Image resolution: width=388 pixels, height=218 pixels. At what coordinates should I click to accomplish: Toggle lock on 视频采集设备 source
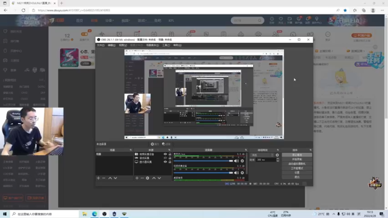click(170, 154)
